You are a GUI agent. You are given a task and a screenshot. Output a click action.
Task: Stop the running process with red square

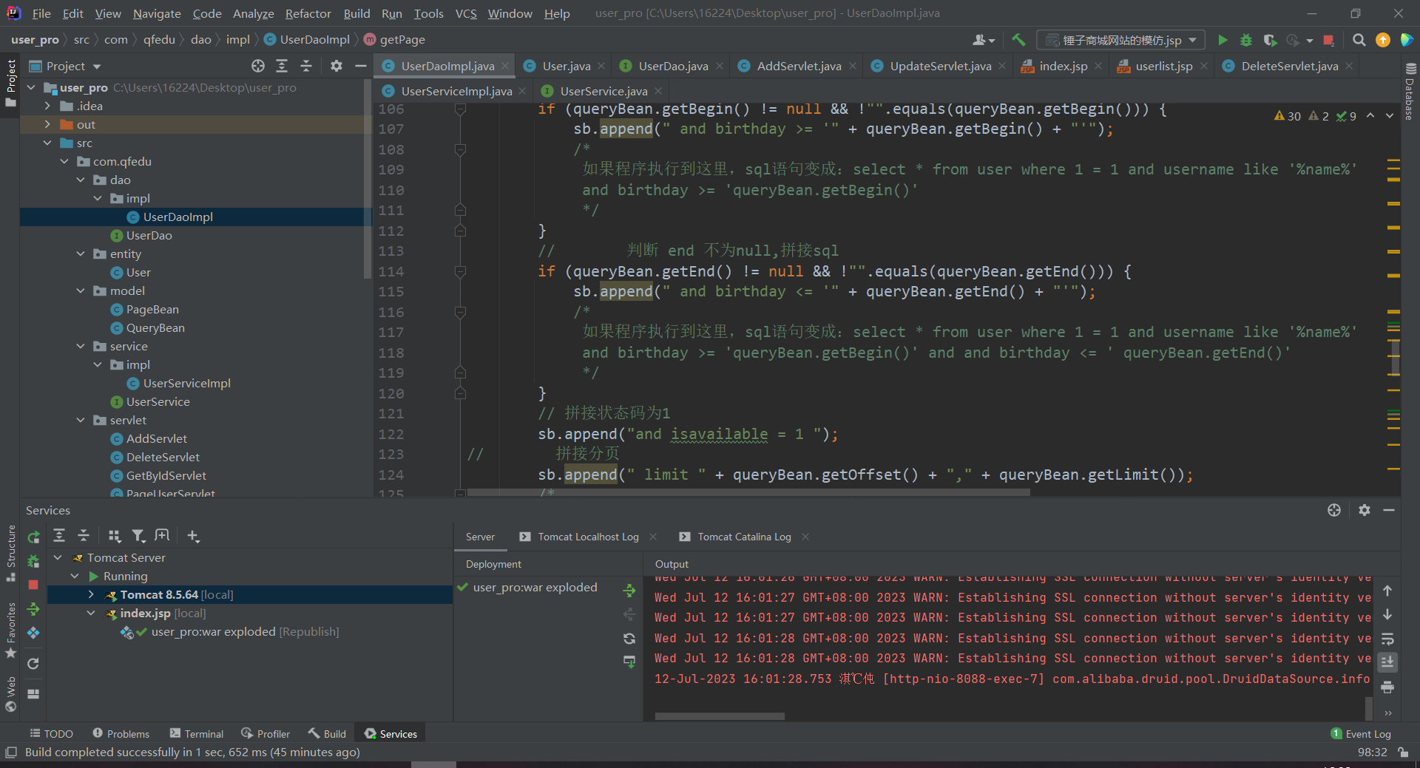tap(1328, 40)
